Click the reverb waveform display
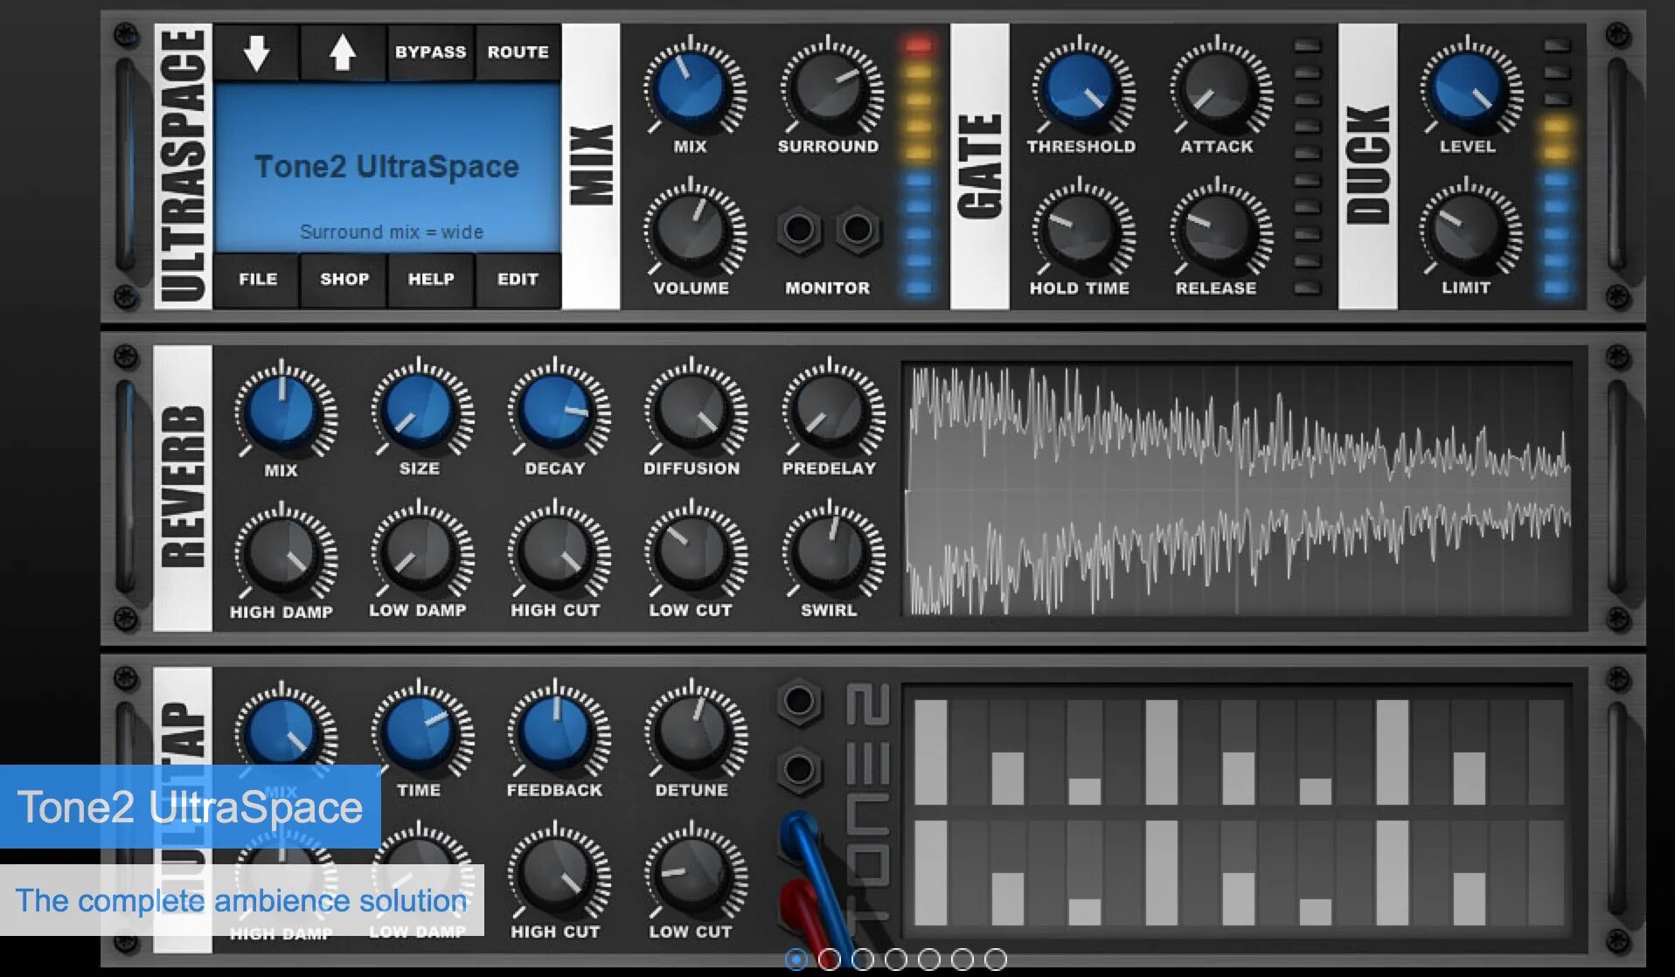Image resolution: width=1675 pixels, height=977 pixels. [x=1238, y=489]
